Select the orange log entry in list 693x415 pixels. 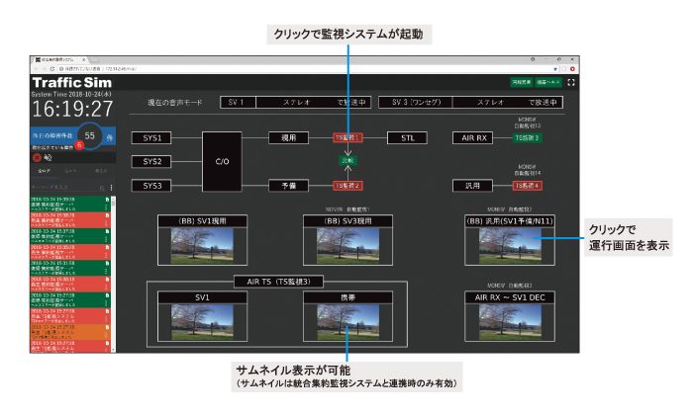click(x=70, y=332)
